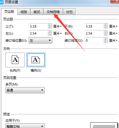Screen dimensions: 119x128
Task: Switch to the 文档网格 tab
Action: click(53, 12)
